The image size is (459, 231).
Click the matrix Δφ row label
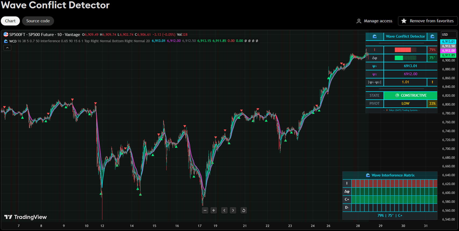pyautogui.click(x=347, y=192)
